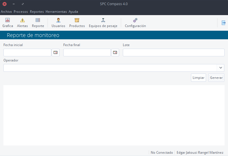The image size is (228, 156).
Task: Close the SPC Compass window
Action: click(5, 4)
